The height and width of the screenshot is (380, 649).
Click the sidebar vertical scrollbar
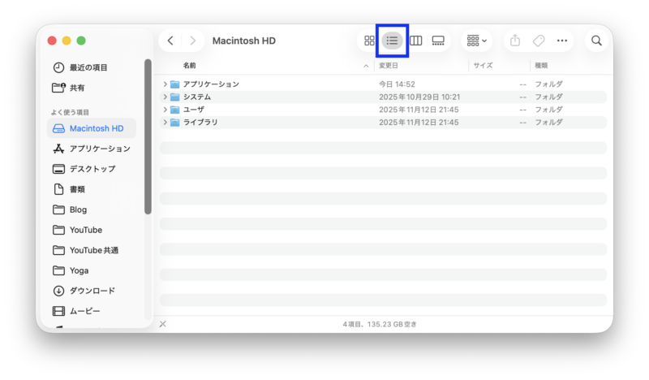tap(148, 138)
